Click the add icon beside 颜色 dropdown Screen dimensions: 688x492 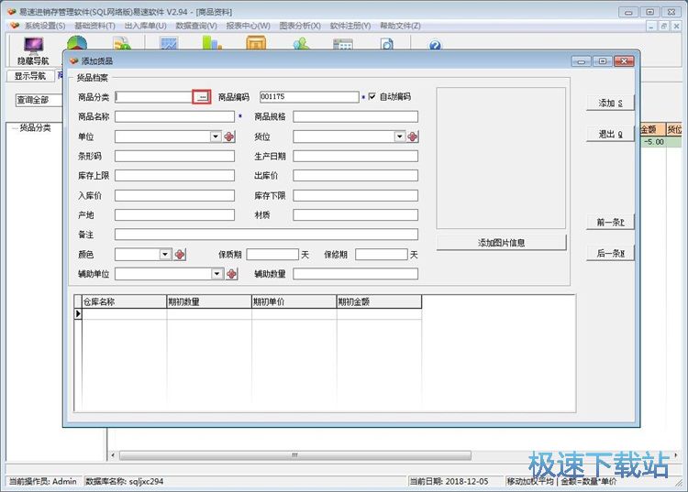coord(180,255)
